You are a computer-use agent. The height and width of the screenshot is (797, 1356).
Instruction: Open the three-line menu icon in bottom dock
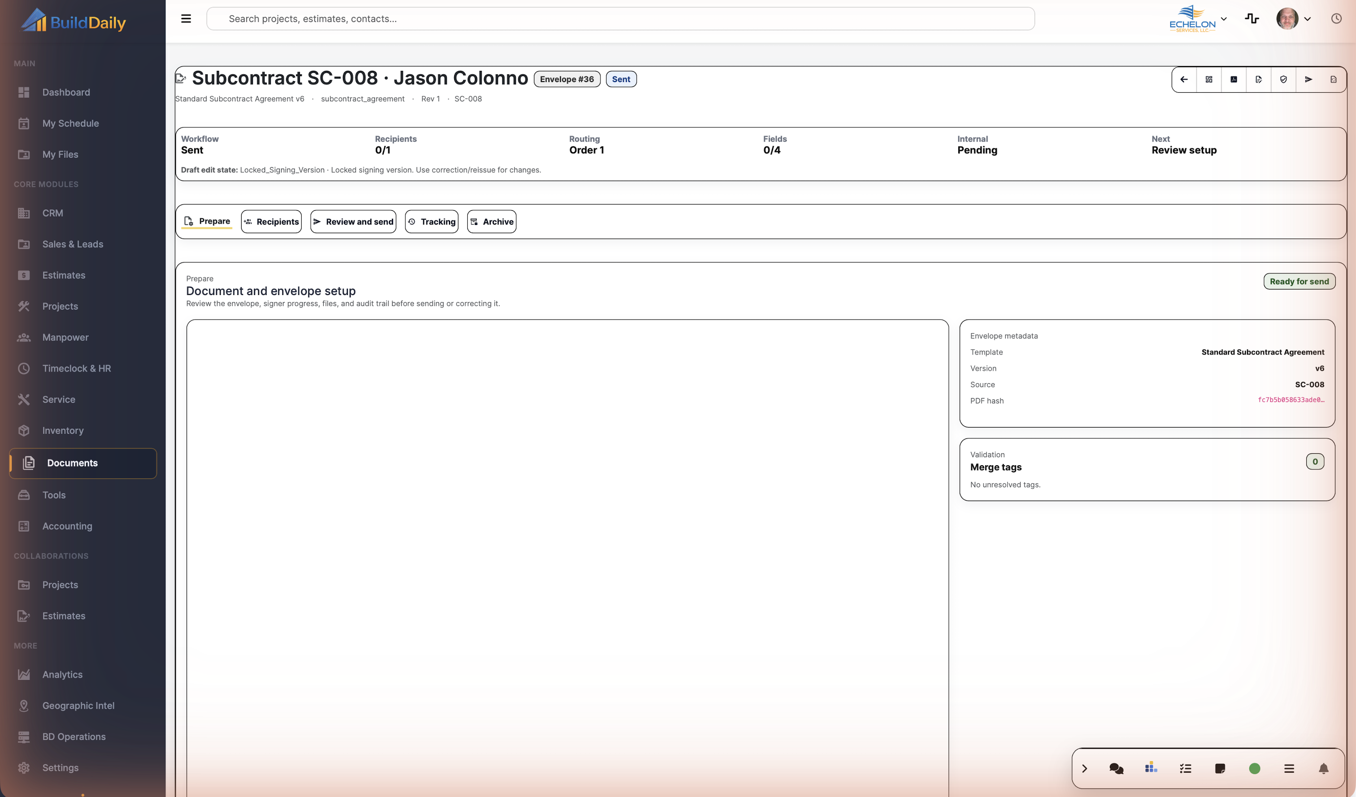coord(1289,768)
